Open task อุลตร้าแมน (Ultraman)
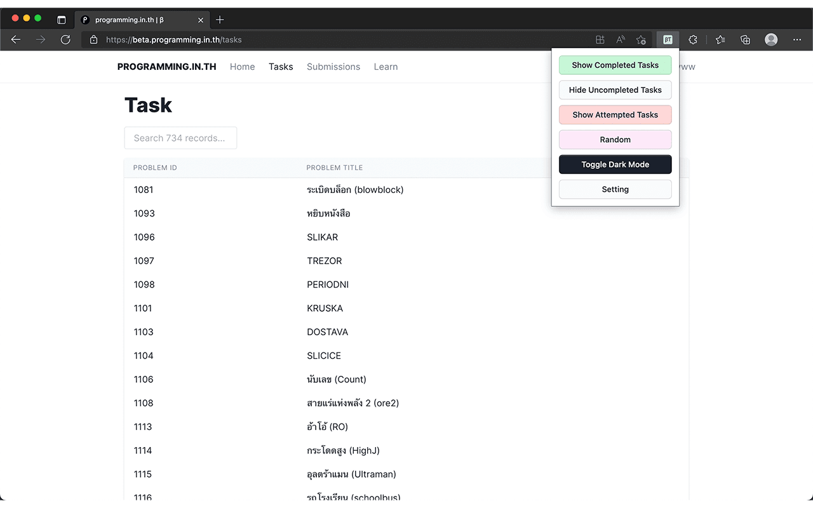The image size is (813, 508). pos(351,474)
